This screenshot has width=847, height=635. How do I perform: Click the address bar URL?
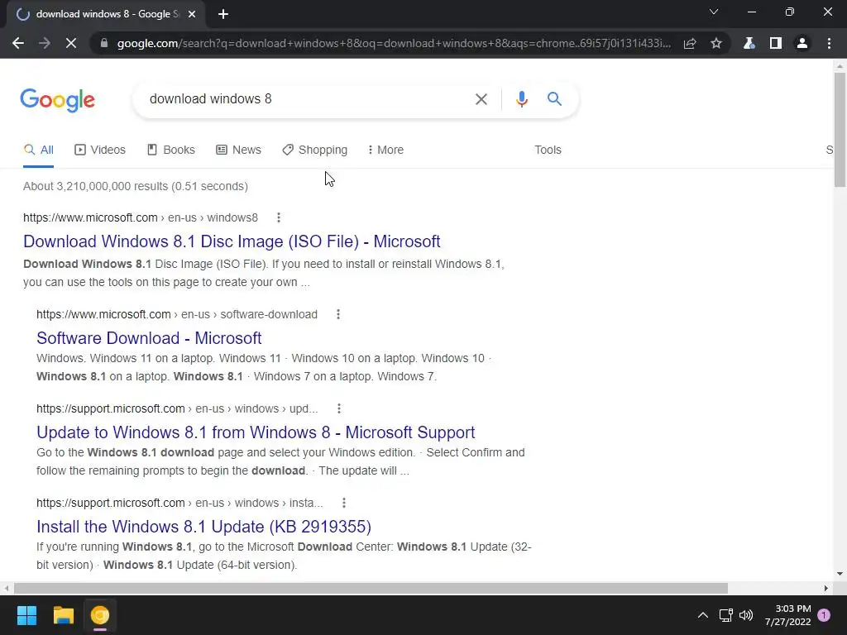394,43
